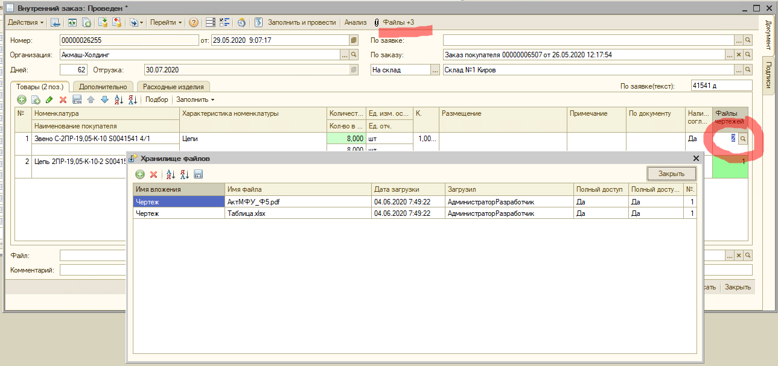Screen dimensions: 778x366
Task: Open dropdown arrow of create-based-on icon
Action: coord(142,22)
